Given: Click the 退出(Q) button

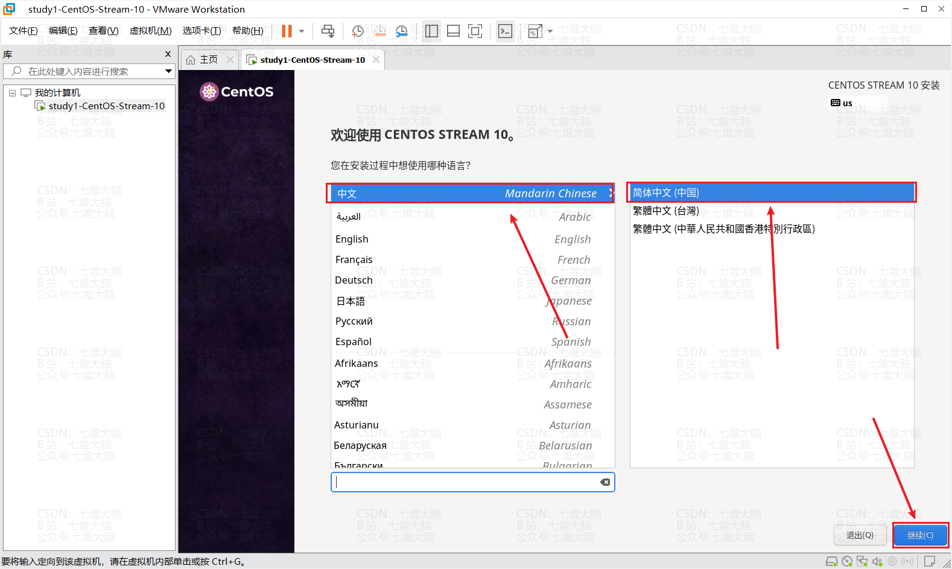Looking at the screenshot, I should (x=860, y=535).
